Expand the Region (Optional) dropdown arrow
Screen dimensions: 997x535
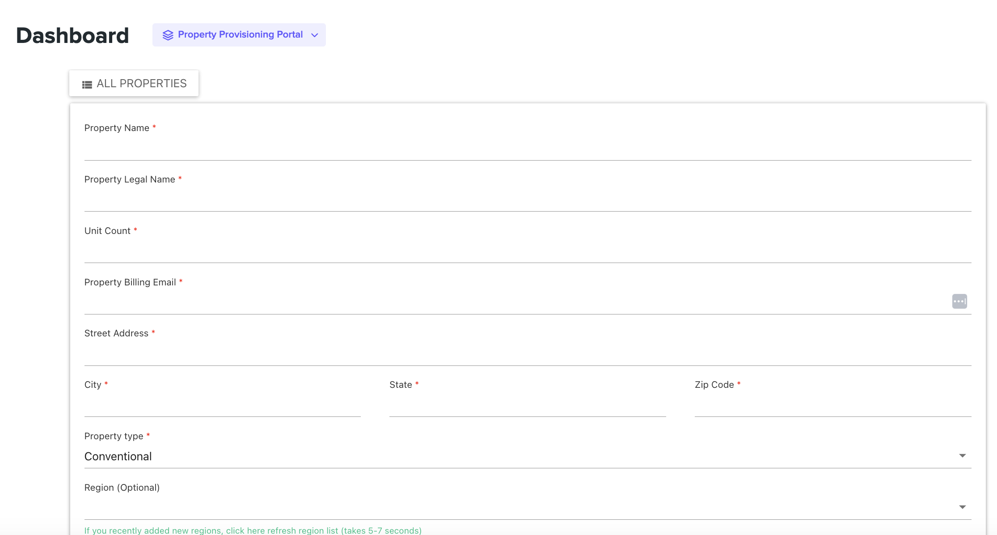pos(962,507)
